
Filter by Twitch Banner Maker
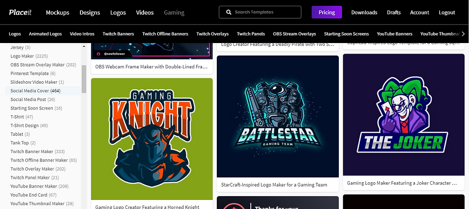tap(37, 151)
